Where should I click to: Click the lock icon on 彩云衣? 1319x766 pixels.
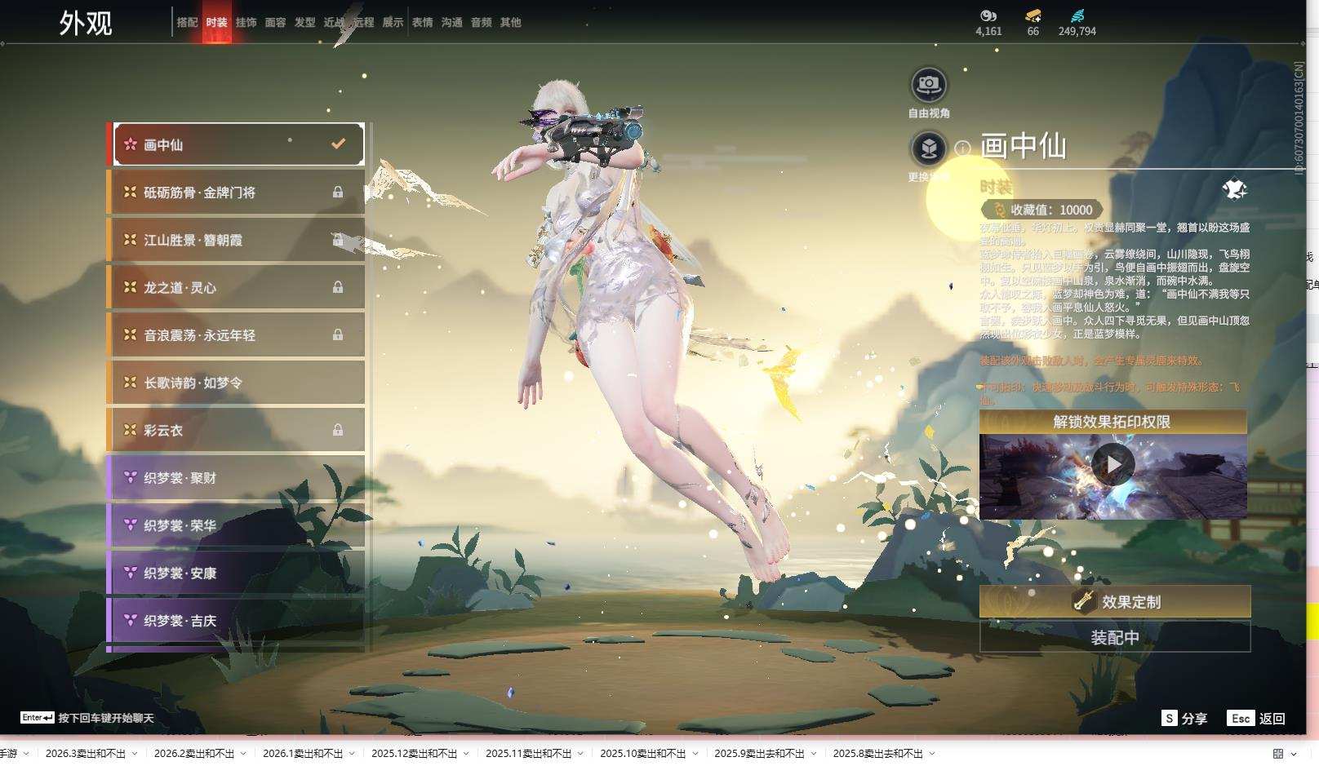coord(338,430)
